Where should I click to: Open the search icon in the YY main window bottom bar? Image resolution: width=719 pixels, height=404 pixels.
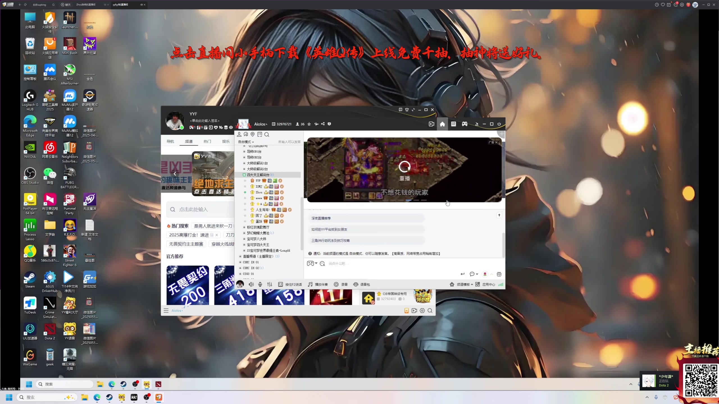click(430, 311)
